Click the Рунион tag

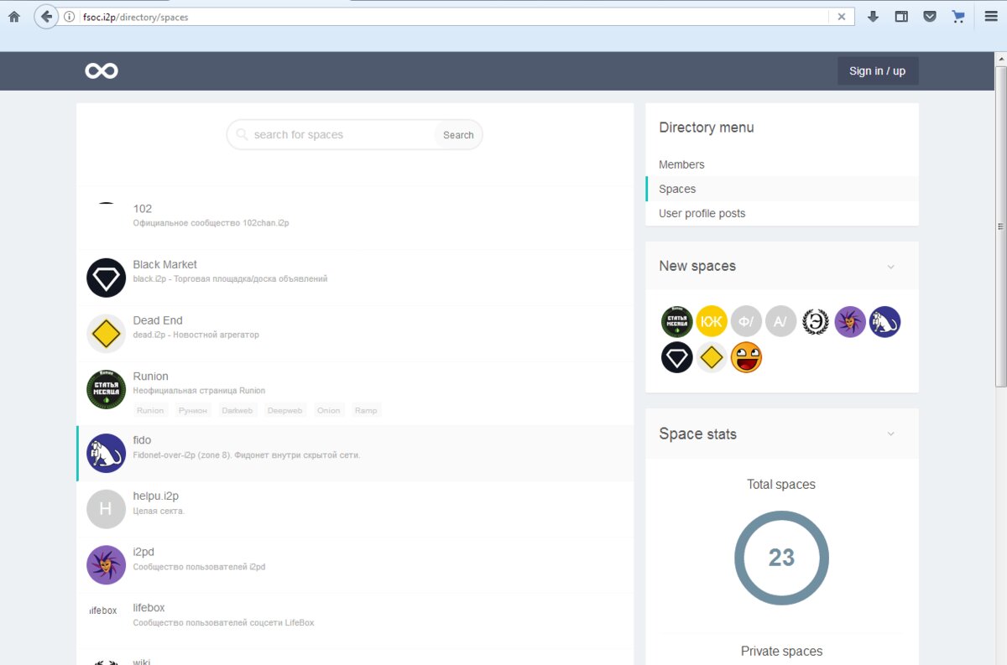(x=193, y=410)
